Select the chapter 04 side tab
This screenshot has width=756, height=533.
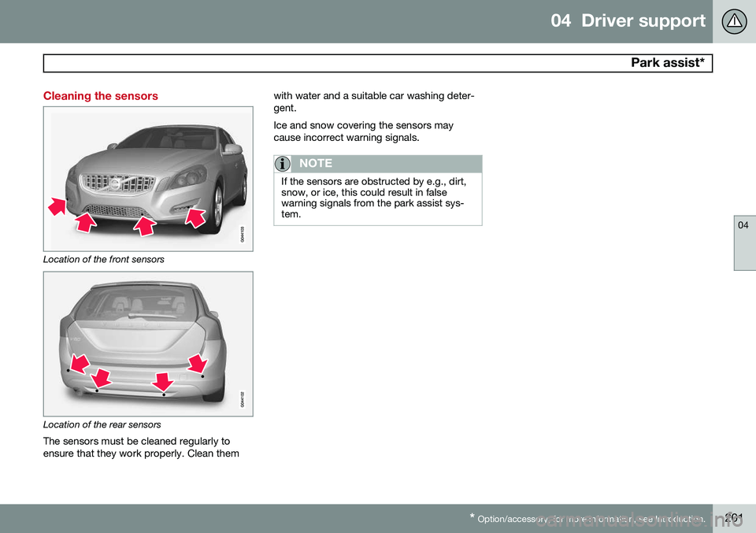click(x=744, y=243)
